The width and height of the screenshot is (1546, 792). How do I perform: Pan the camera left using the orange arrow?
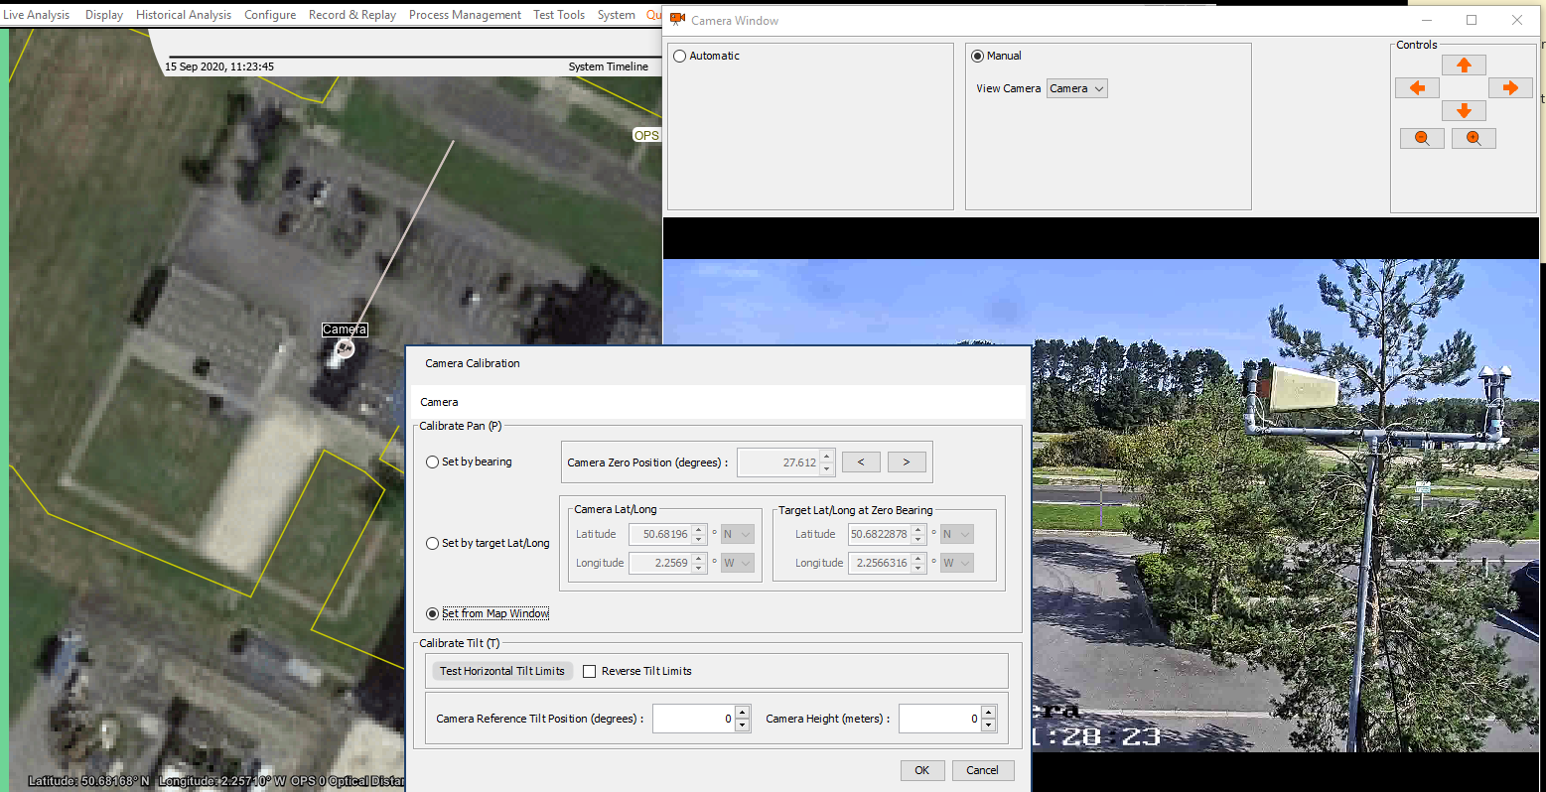[x=1417, y=88]
